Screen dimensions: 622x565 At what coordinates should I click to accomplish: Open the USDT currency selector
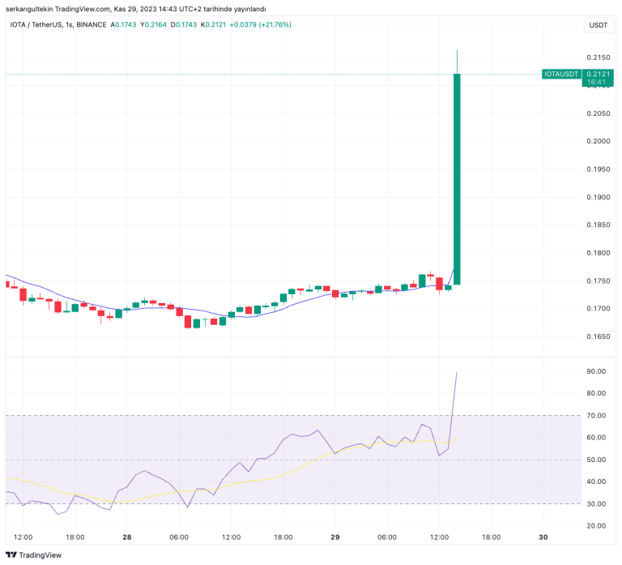[x=598, y=25]
